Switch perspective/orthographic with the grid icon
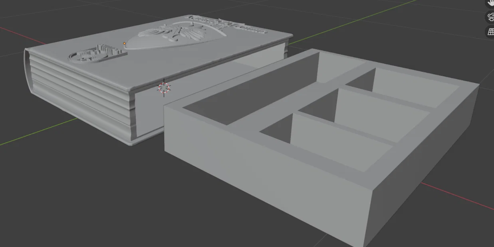This screenshot has height=247, width=494. (490, 32)
